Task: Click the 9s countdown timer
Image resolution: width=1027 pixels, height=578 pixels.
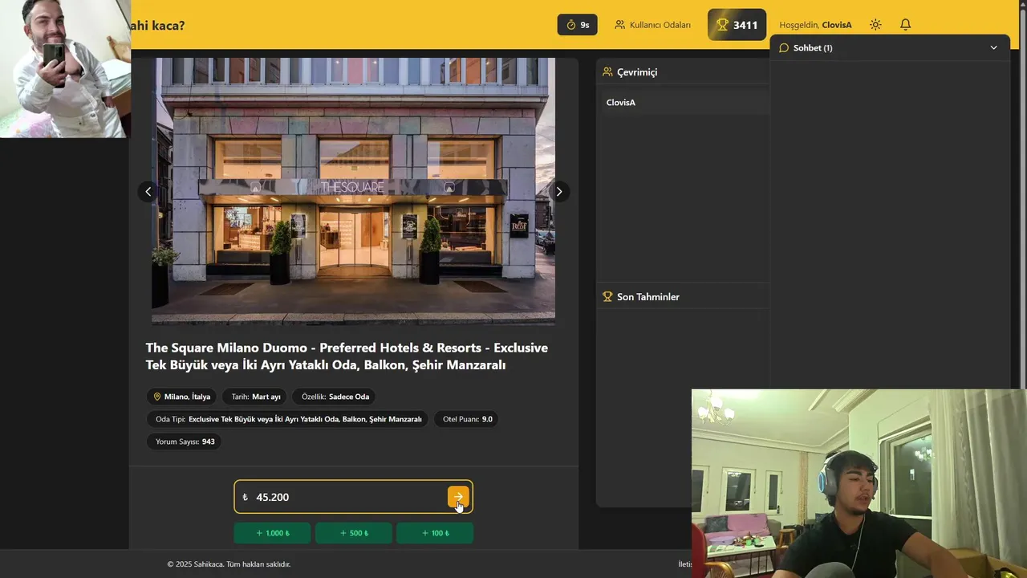Action: pyautogui.click(x=578, y=25)
